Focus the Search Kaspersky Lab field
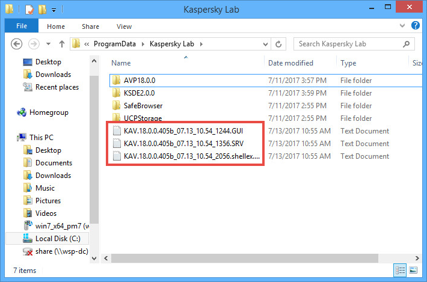This screenshot has height=282, width=427. pos(354,44)
